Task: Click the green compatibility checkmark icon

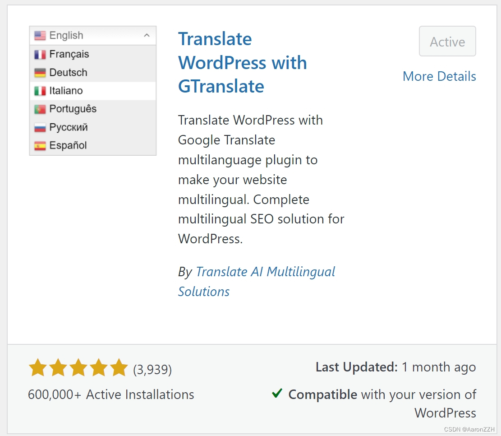Action: point(277,393)
